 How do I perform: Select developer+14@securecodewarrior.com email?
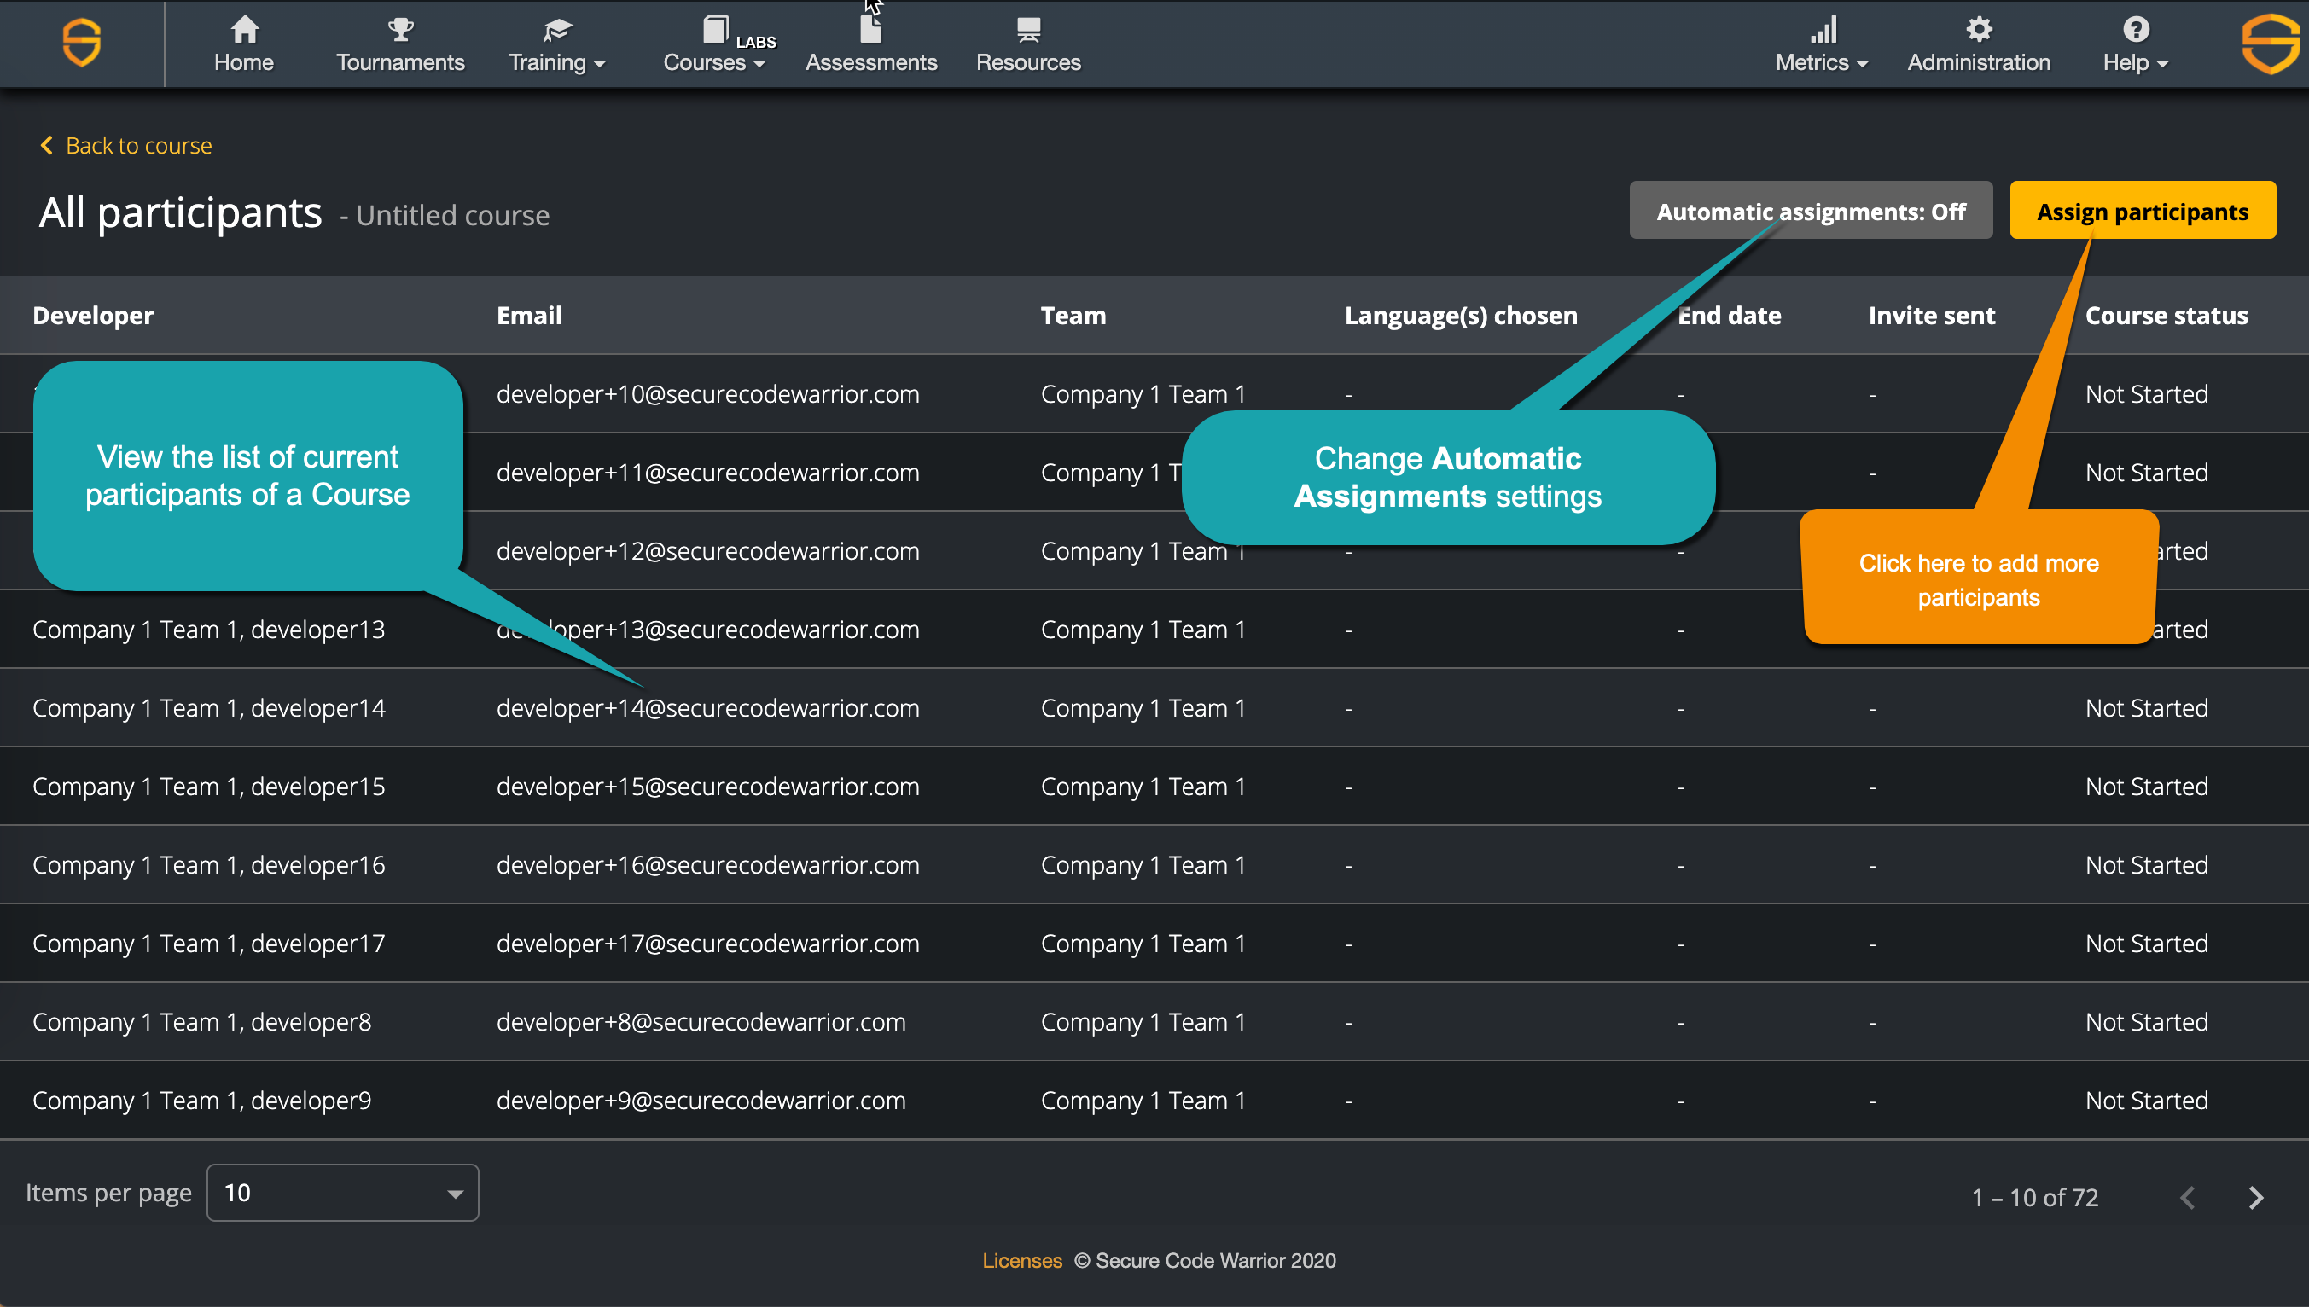click(707, 707)
